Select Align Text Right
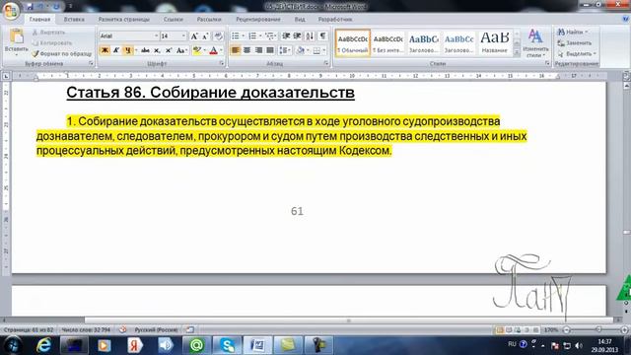Viewport: 631px width, 355px height. (x=258, y=50)
